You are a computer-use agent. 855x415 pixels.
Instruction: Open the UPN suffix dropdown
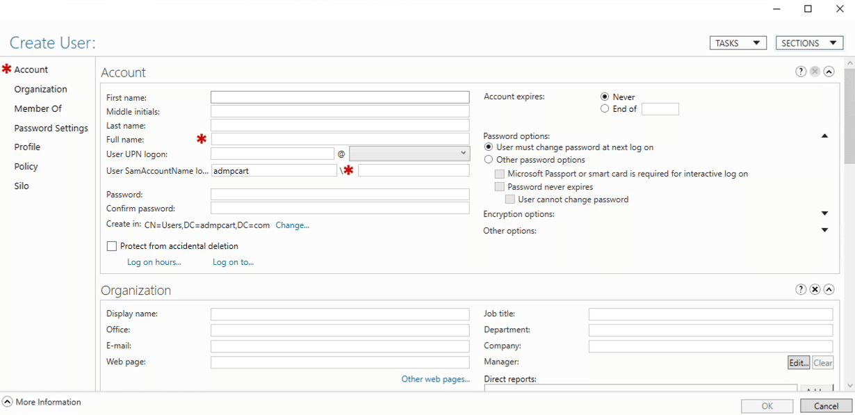(x=462, y=153)
